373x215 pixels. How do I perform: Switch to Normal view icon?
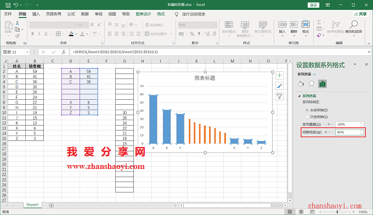coord(290,212)
